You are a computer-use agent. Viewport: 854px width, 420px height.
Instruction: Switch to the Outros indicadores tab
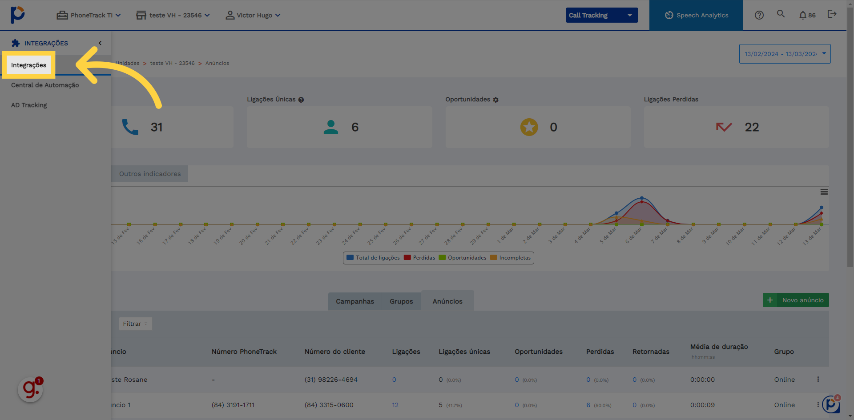[x=150, y=174]
